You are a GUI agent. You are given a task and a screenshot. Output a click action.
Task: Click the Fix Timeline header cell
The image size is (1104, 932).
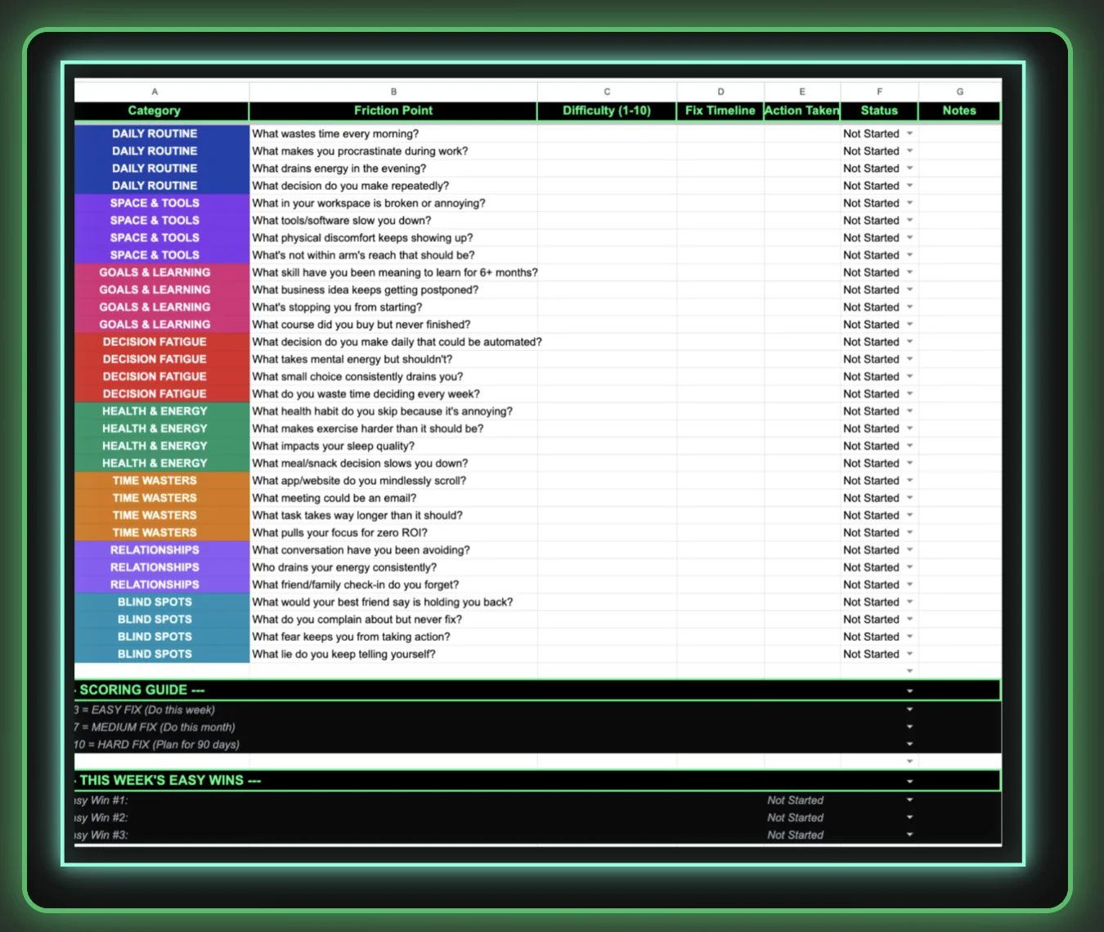tap(720, 110)
